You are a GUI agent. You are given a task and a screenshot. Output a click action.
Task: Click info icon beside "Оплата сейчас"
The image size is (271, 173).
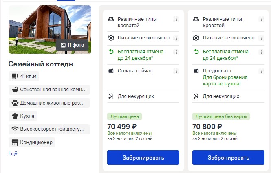176,71
